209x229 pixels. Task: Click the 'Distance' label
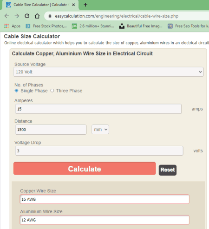[x=23, y=121]
